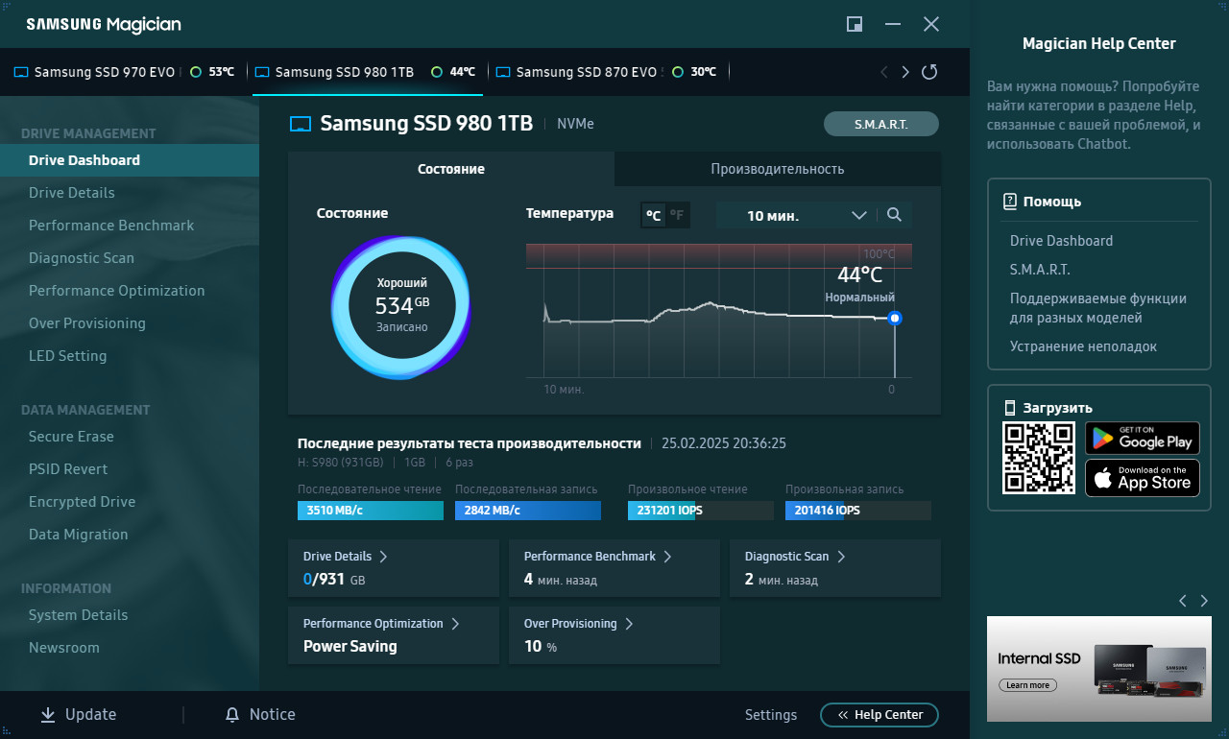Click the Update label in bottom bar

click(90, 715)
